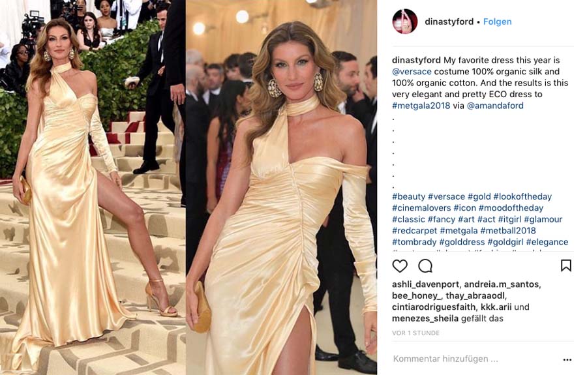Open the #metgala2018 hashtag
Image resolution: width=587 pixels, height=375 pixels.
point(421,106)
